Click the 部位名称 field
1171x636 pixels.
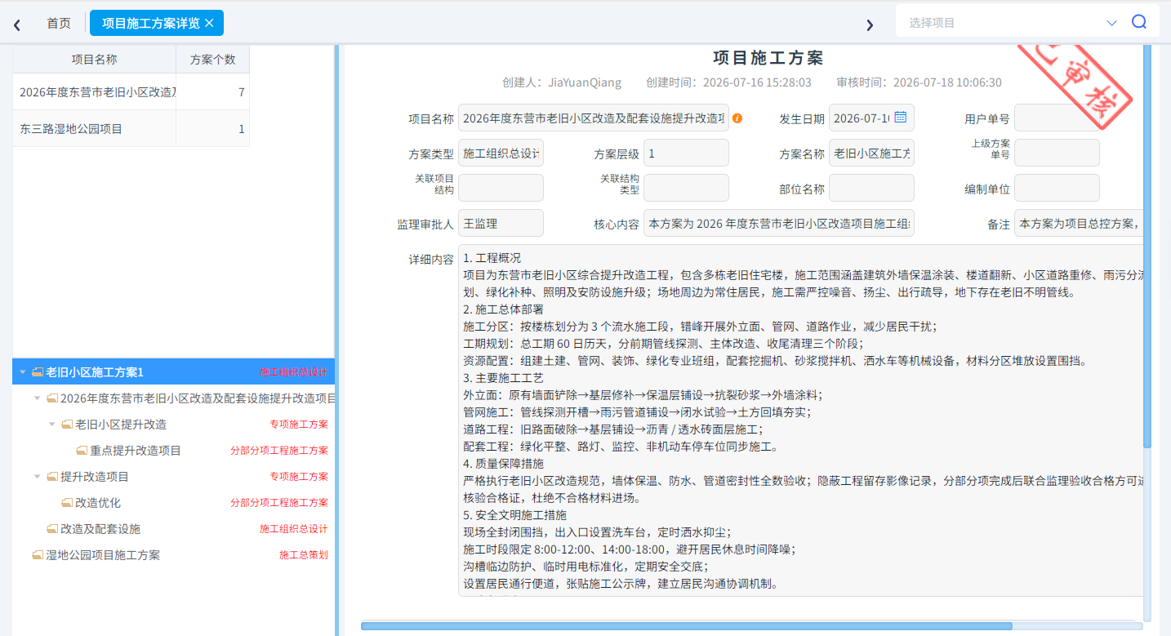click(x=871, y=188)
